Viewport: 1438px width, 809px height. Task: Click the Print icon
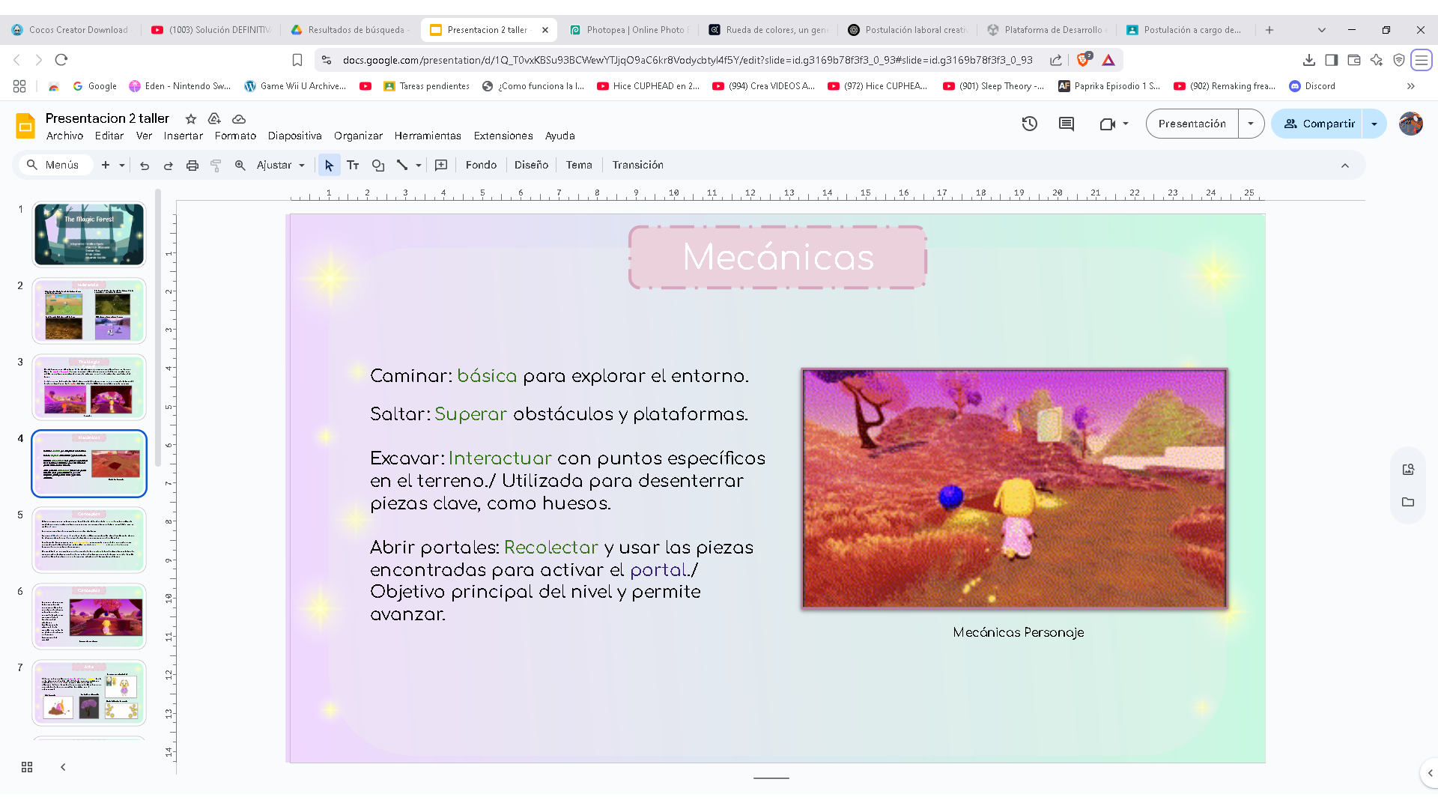pyautogui.click(x=192, y=166)
